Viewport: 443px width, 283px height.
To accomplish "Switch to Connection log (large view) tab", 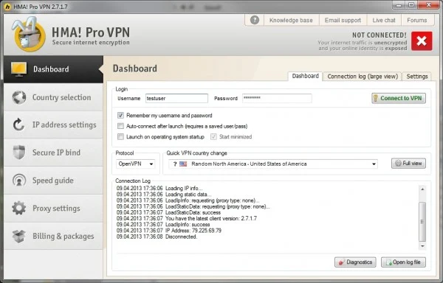I will [x=363, y=77].
